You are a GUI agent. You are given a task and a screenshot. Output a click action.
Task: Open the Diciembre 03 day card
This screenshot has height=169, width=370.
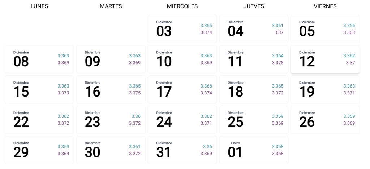[182, 29]
